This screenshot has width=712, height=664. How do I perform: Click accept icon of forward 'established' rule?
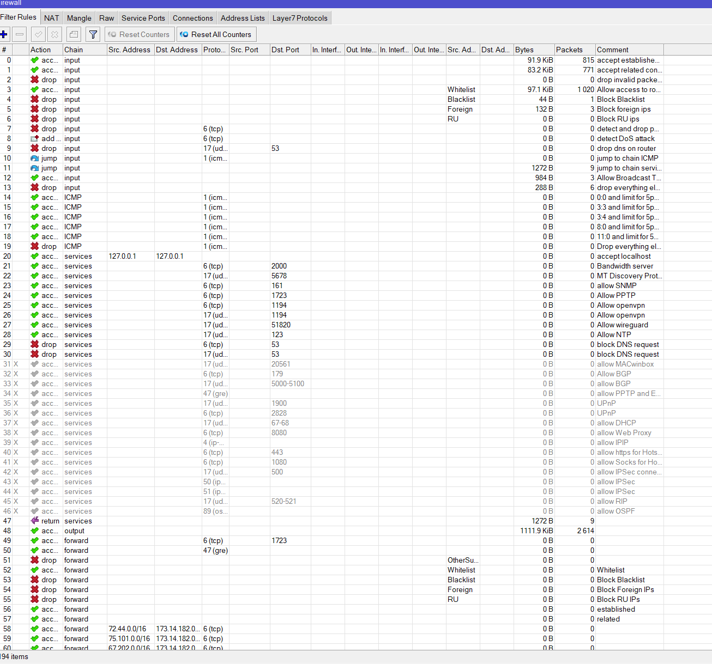(x=35, y=609)
